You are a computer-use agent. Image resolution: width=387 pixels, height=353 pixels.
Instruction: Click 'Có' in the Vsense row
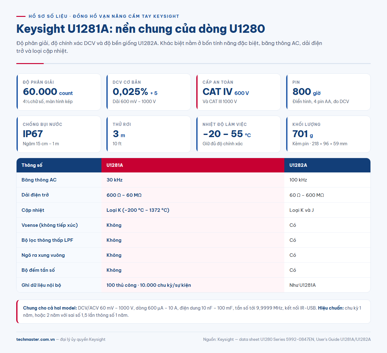tap(292, 225)
